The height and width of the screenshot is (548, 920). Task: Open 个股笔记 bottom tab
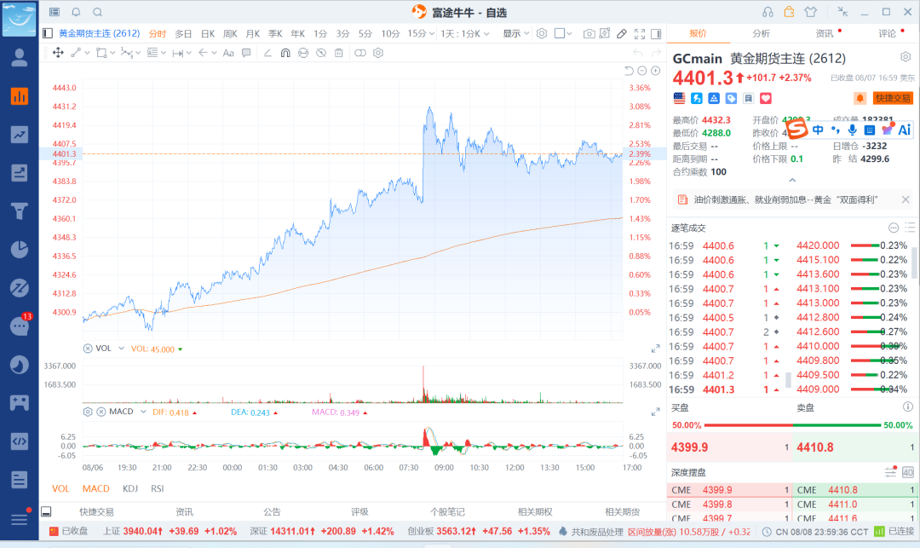click(447, 511)
